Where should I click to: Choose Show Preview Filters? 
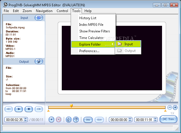tap(93, 31)
